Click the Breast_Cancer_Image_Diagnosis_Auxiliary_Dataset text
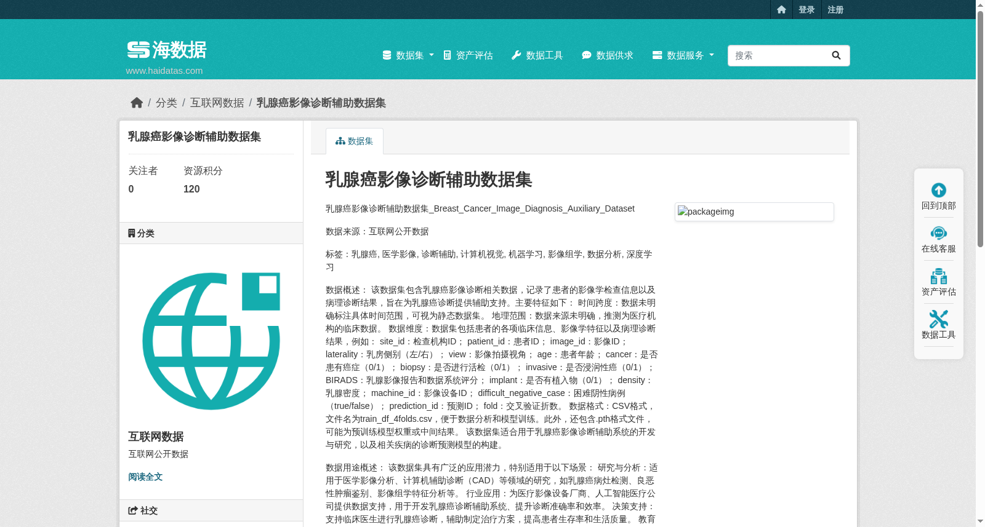Viewport: 985px width, 527px height. coord(534,208)
